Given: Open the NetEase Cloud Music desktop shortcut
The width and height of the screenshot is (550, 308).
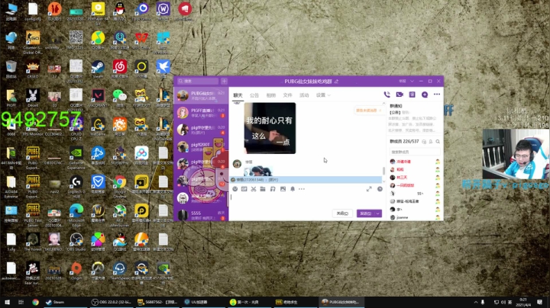Looking at the screenshot, I should click(120, 69).
